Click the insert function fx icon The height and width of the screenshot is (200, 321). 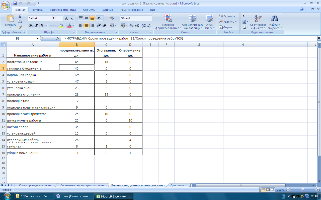pos(58,38)
